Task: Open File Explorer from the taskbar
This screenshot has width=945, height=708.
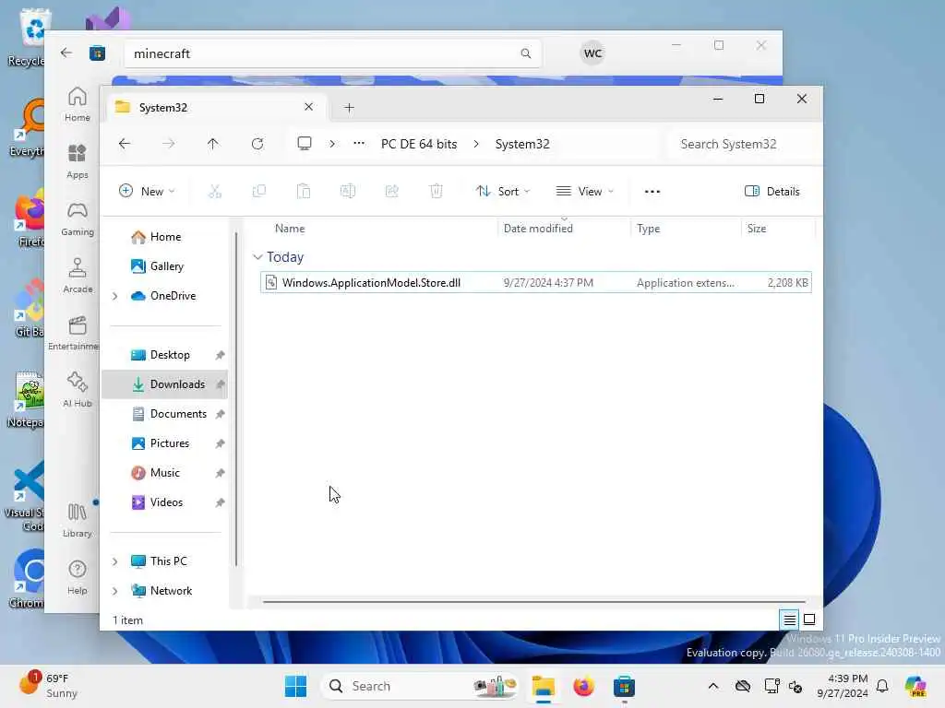Action: pyautogui.click(x=543, y=686)
